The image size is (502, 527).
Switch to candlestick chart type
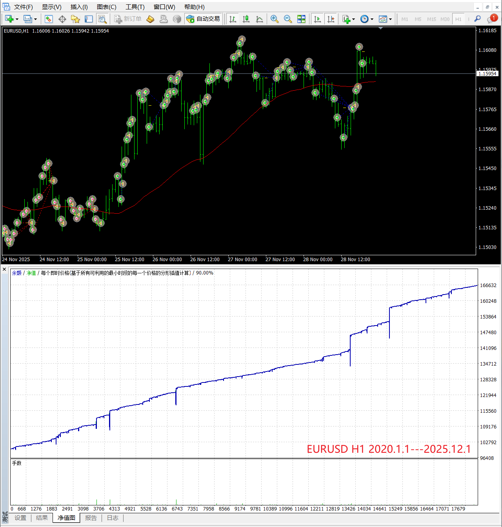click(x=246, y=19)
